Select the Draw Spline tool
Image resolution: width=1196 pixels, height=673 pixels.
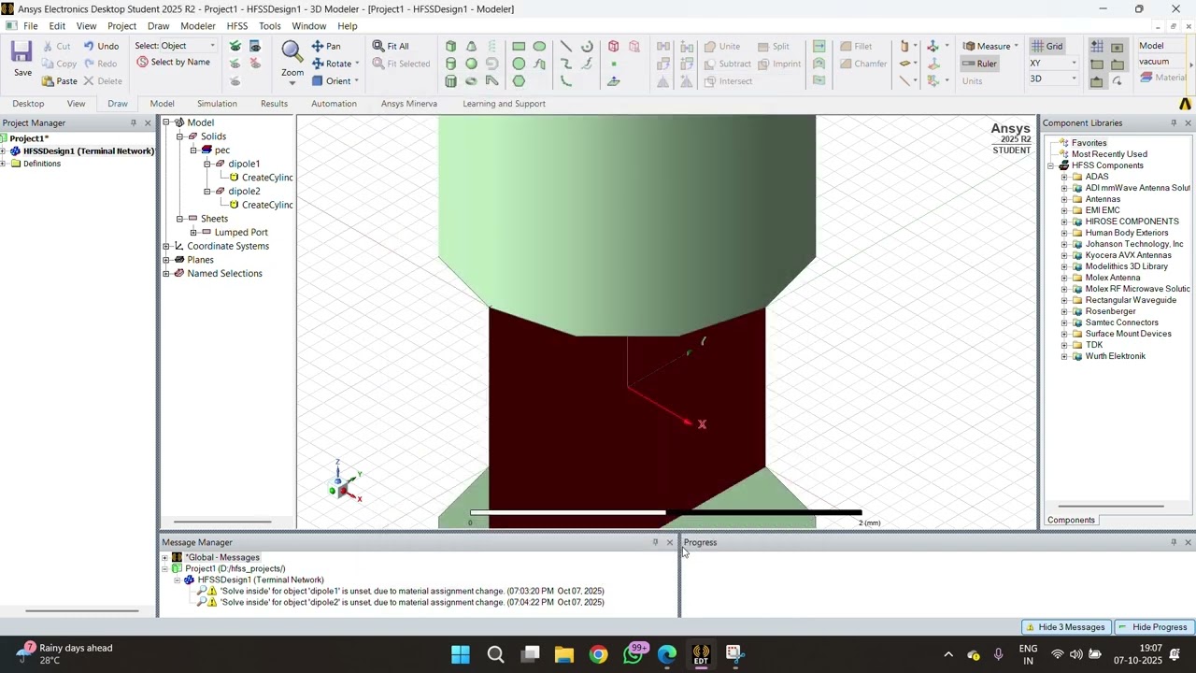point(566,64)
